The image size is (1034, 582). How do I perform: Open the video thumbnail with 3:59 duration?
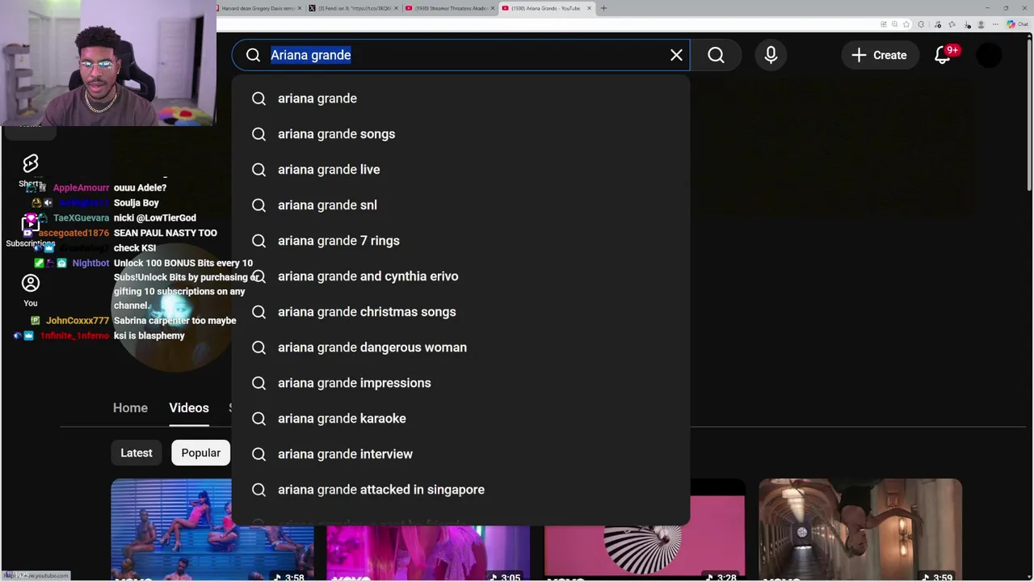(x=860, y=529)
